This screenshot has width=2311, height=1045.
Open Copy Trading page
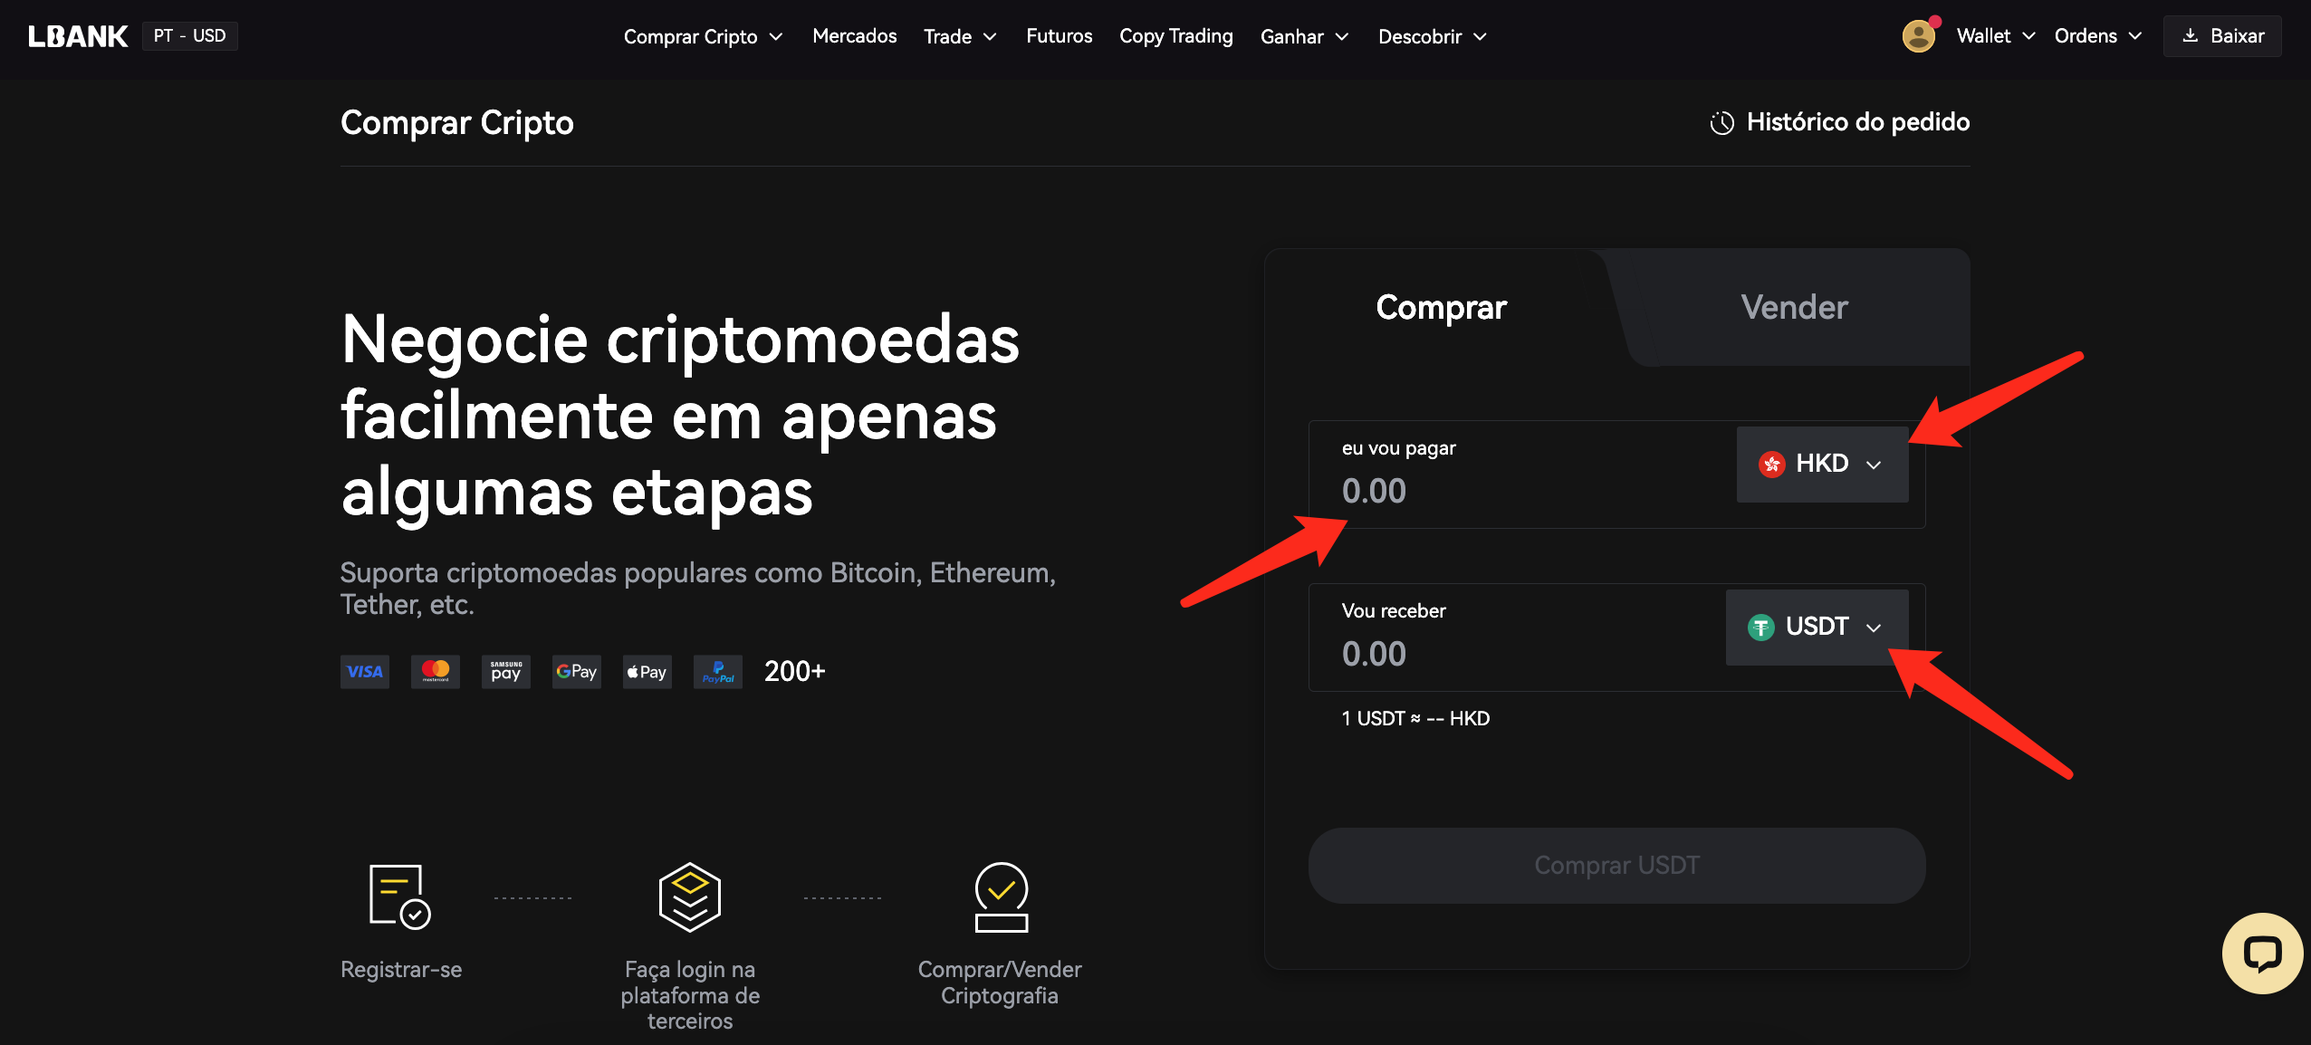(x=1175, y=36)
